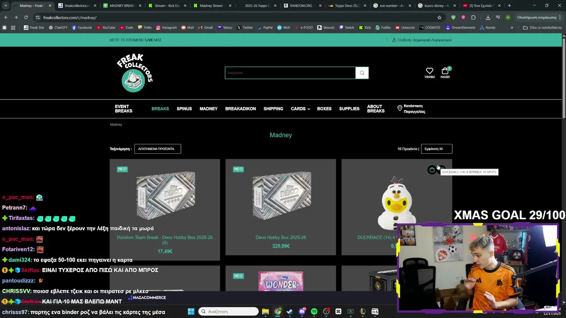Click the search magnifier button
The width and height of the screenshot is (566, 318).
(362, 73)
